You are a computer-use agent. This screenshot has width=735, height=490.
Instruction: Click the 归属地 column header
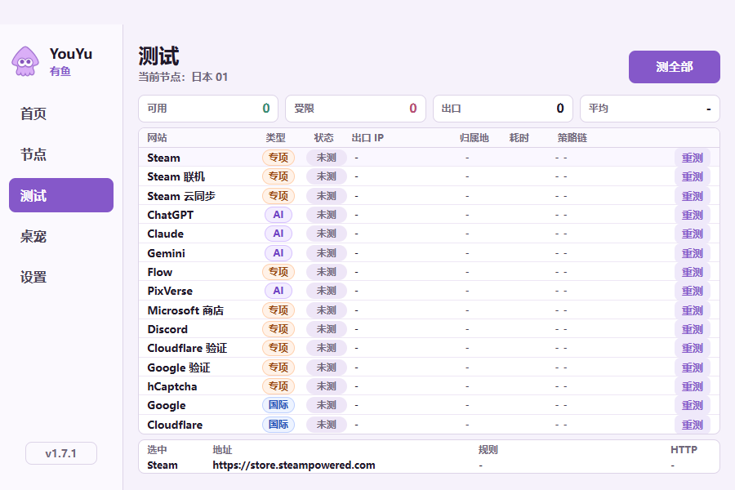pos(474,138)
